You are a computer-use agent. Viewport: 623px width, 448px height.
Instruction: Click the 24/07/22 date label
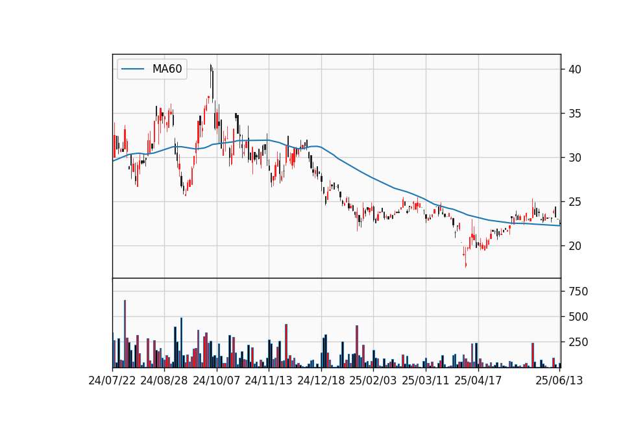112,380
